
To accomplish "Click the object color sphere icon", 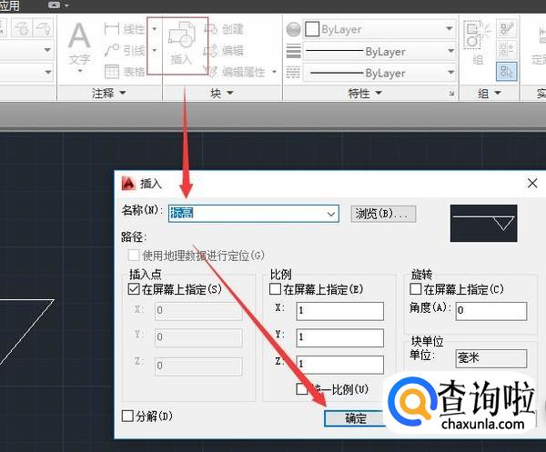I will pos(293,29).
